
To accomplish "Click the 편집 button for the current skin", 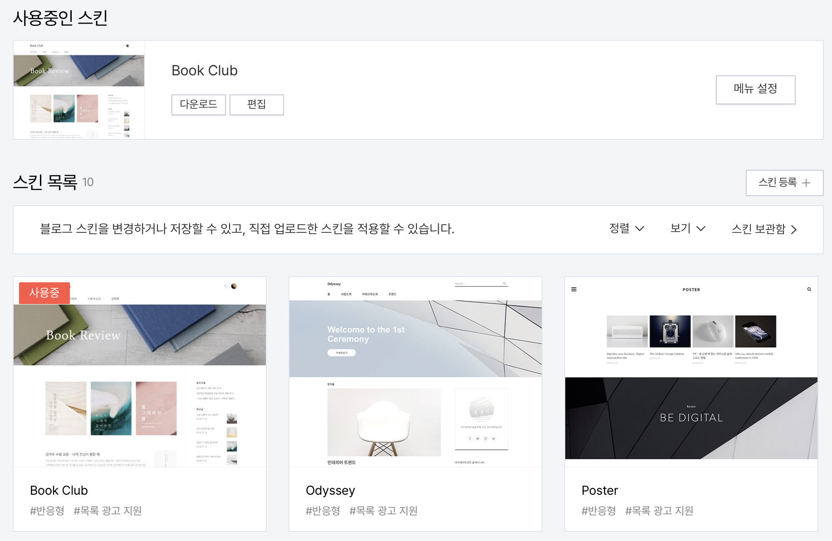I will coord(257,104).
